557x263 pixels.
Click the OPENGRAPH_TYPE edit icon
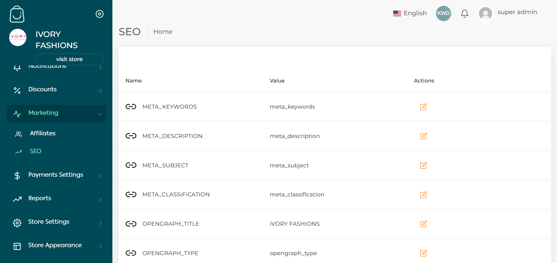point(423,253)
